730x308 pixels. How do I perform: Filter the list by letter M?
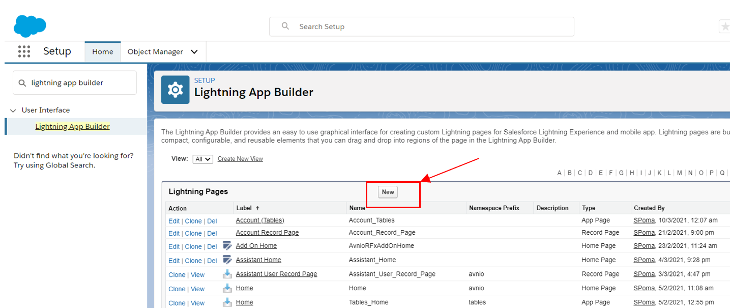point(679,173)
